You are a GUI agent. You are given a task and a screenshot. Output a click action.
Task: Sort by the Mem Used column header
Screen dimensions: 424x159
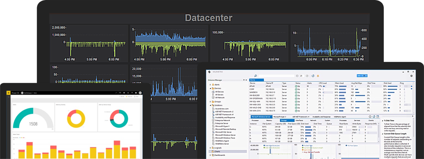340,83
